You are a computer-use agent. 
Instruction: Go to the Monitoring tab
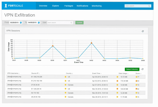click(97, 6)
